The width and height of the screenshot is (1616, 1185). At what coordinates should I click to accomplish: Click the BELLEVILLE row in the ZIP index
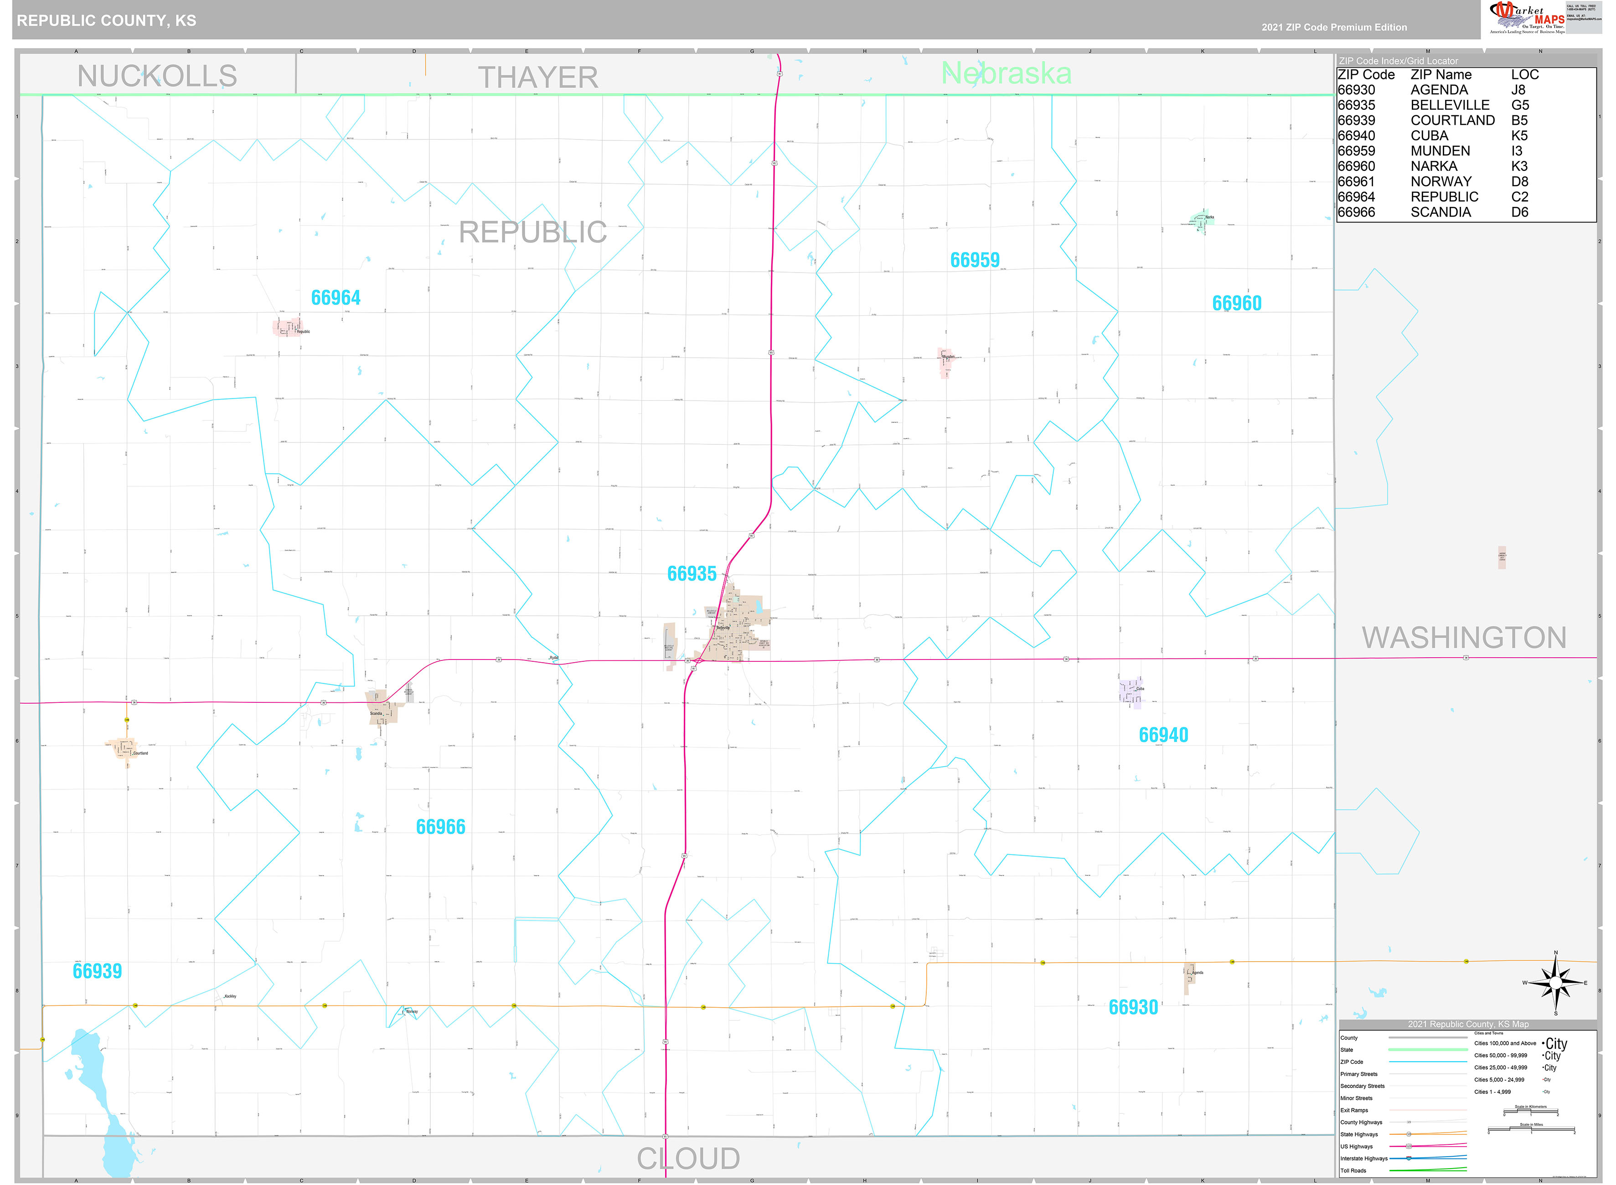[x=1449, y=105]
